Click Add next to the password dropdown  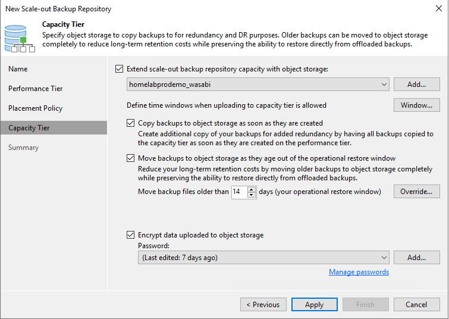click(x=416, y=258)
